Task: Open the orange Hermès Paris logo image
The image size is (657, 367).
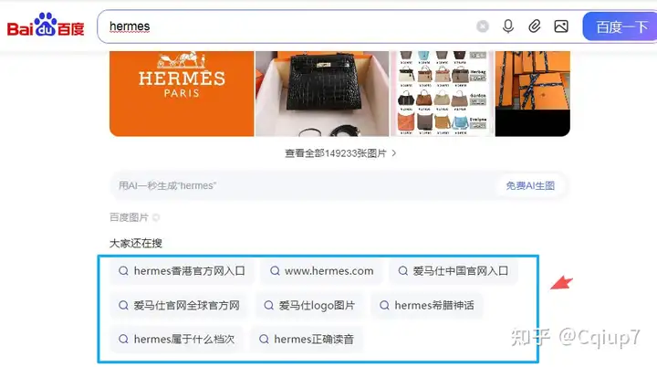Action: coord(182,93)
